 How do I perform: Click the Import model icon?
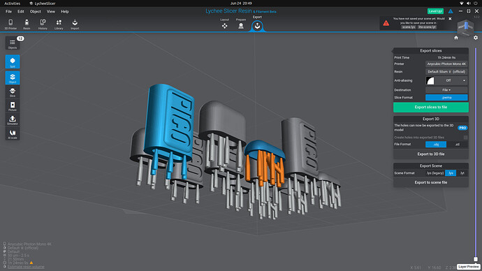(x=75, y=24)
